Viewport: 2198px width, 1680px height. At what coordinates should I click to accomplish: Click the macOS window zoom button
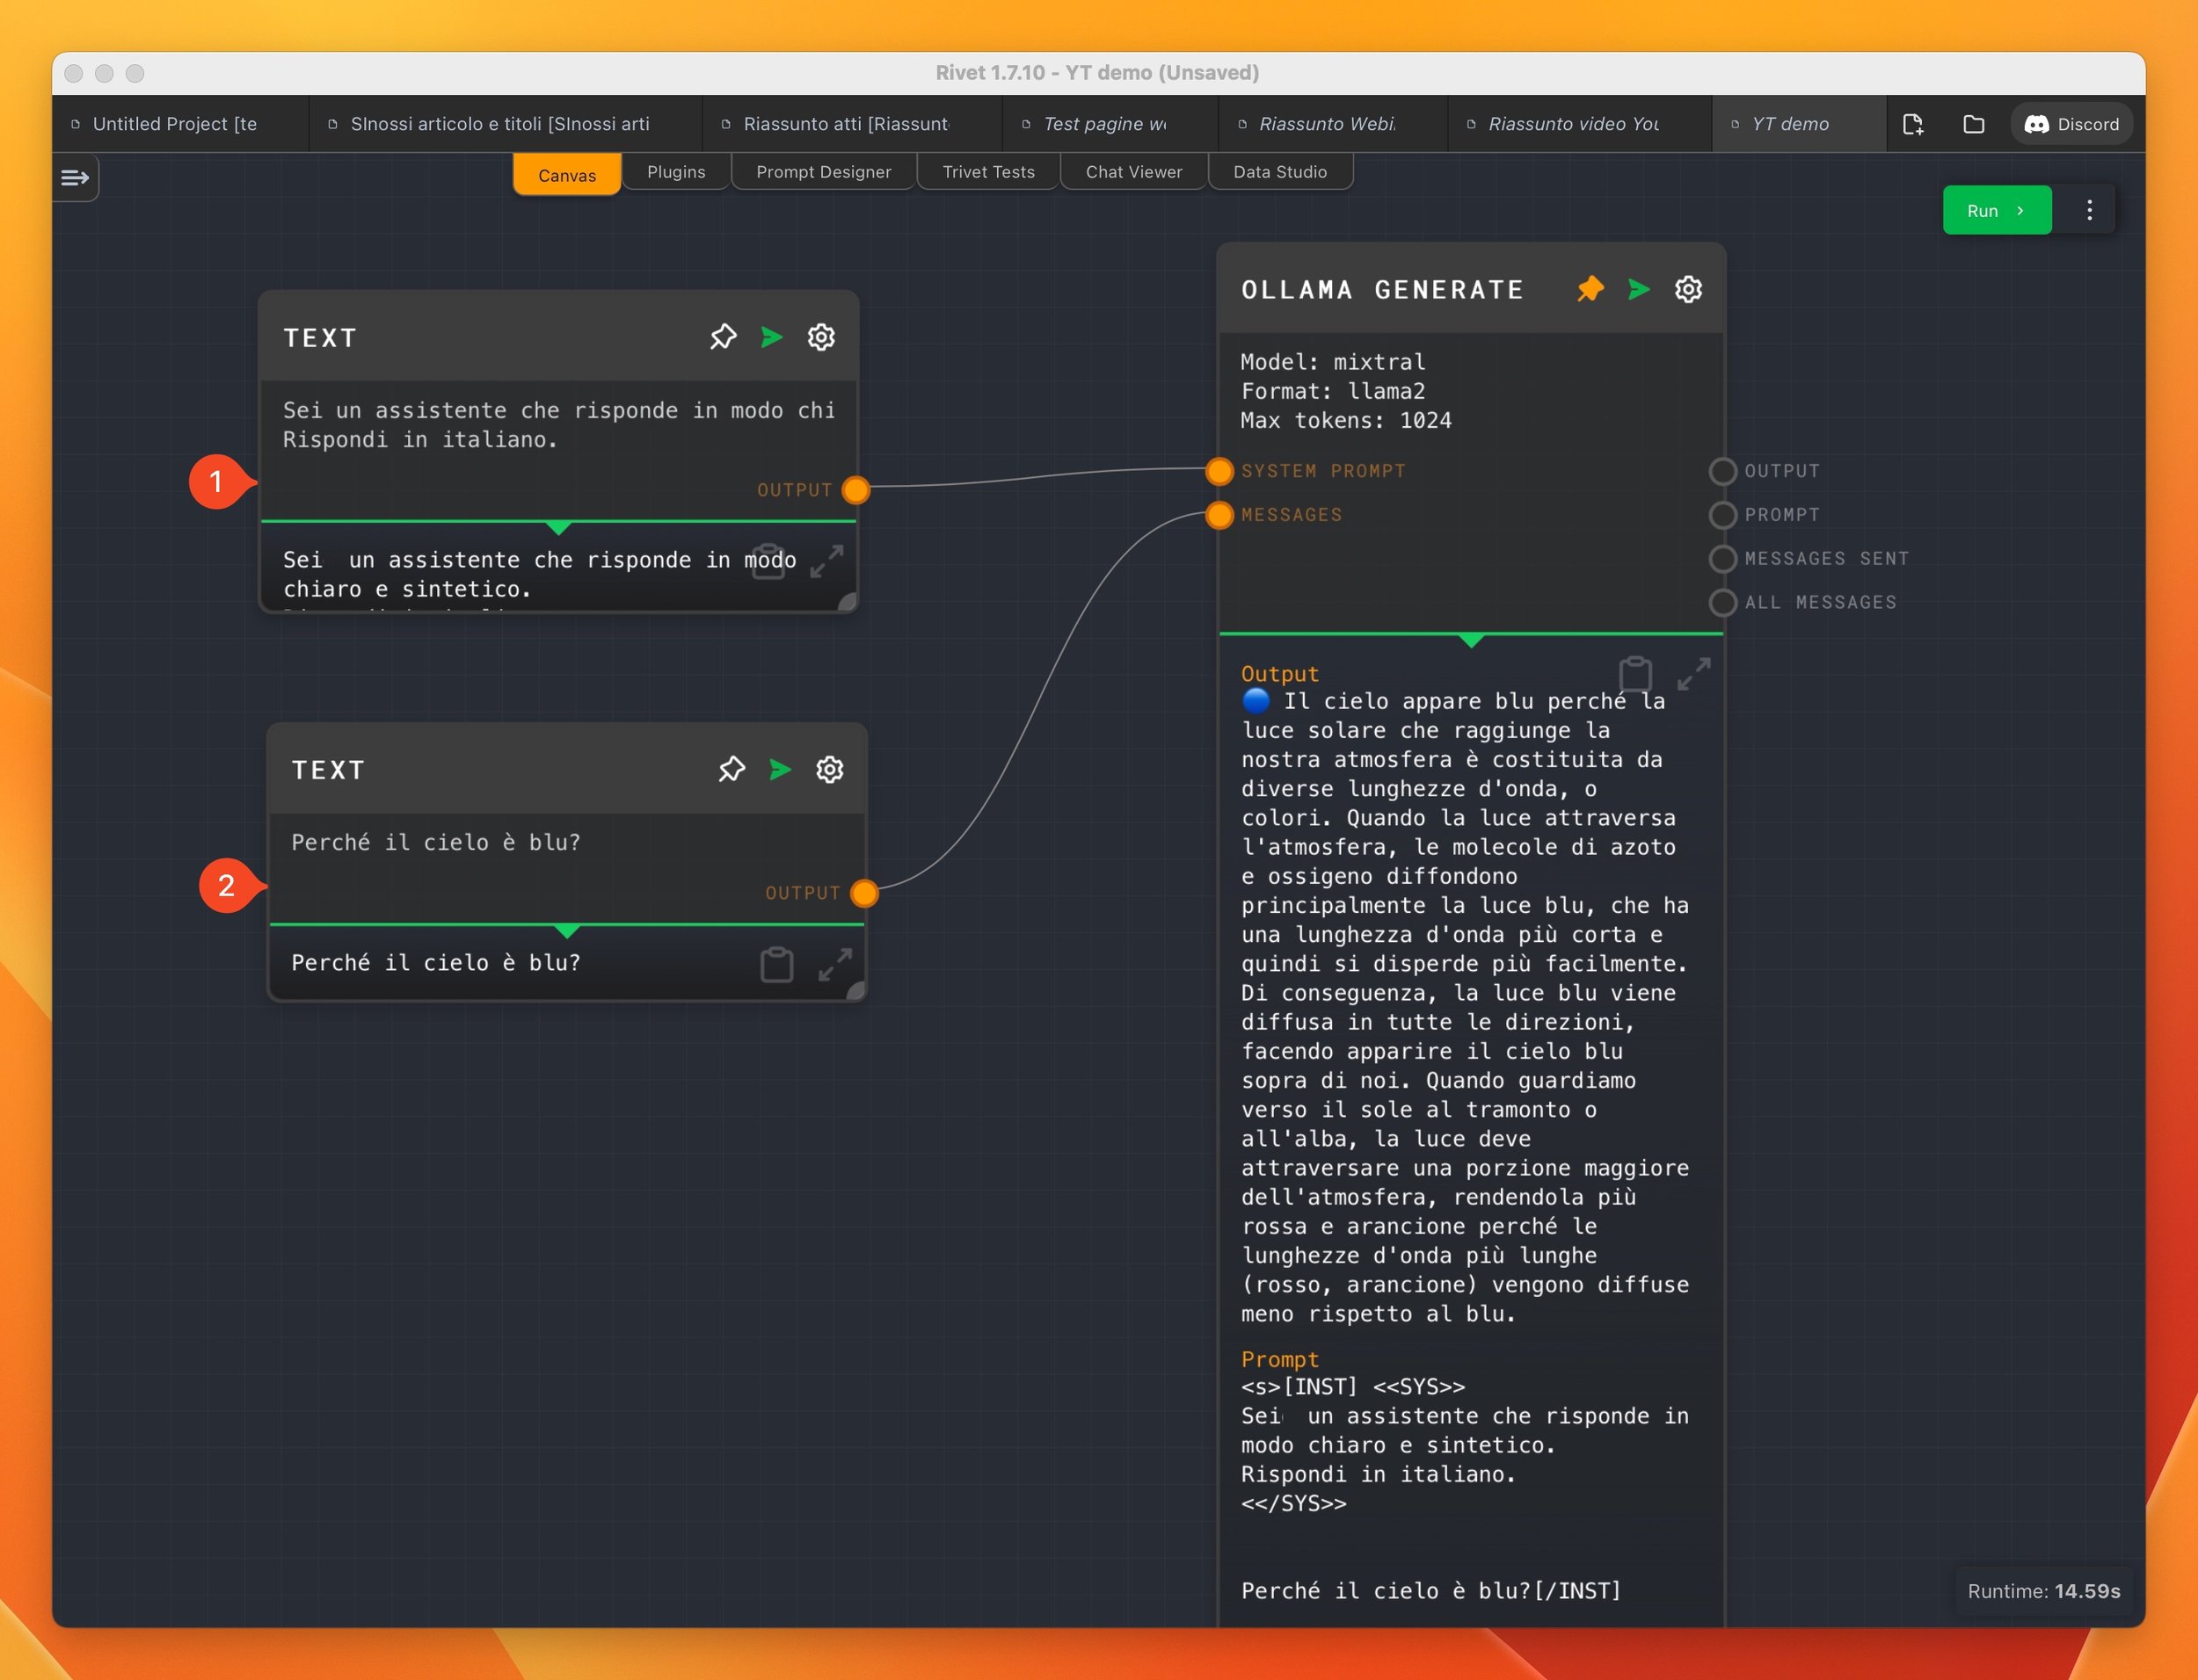(135, 73)
